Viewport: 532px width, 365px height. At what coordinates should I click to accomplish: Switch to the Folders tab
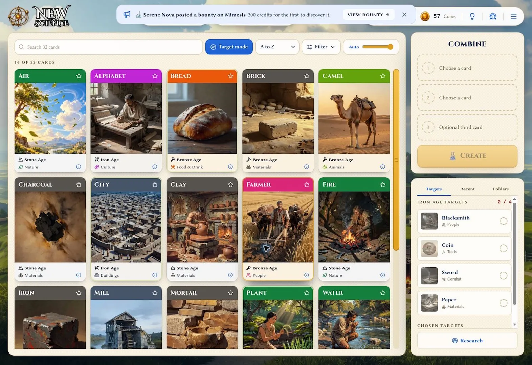[x=501, y=189]
